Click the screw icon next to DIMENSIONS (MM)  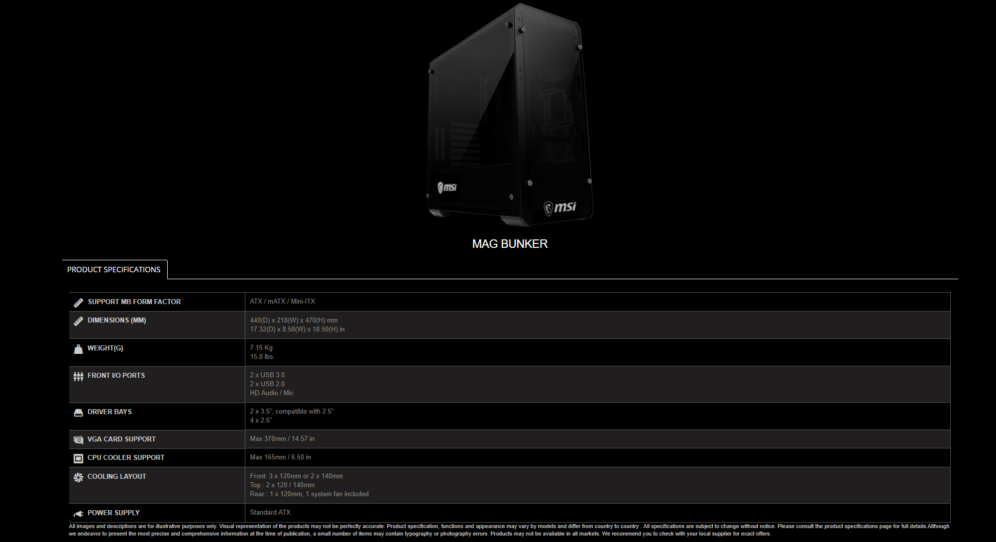[x=78, y=321]
